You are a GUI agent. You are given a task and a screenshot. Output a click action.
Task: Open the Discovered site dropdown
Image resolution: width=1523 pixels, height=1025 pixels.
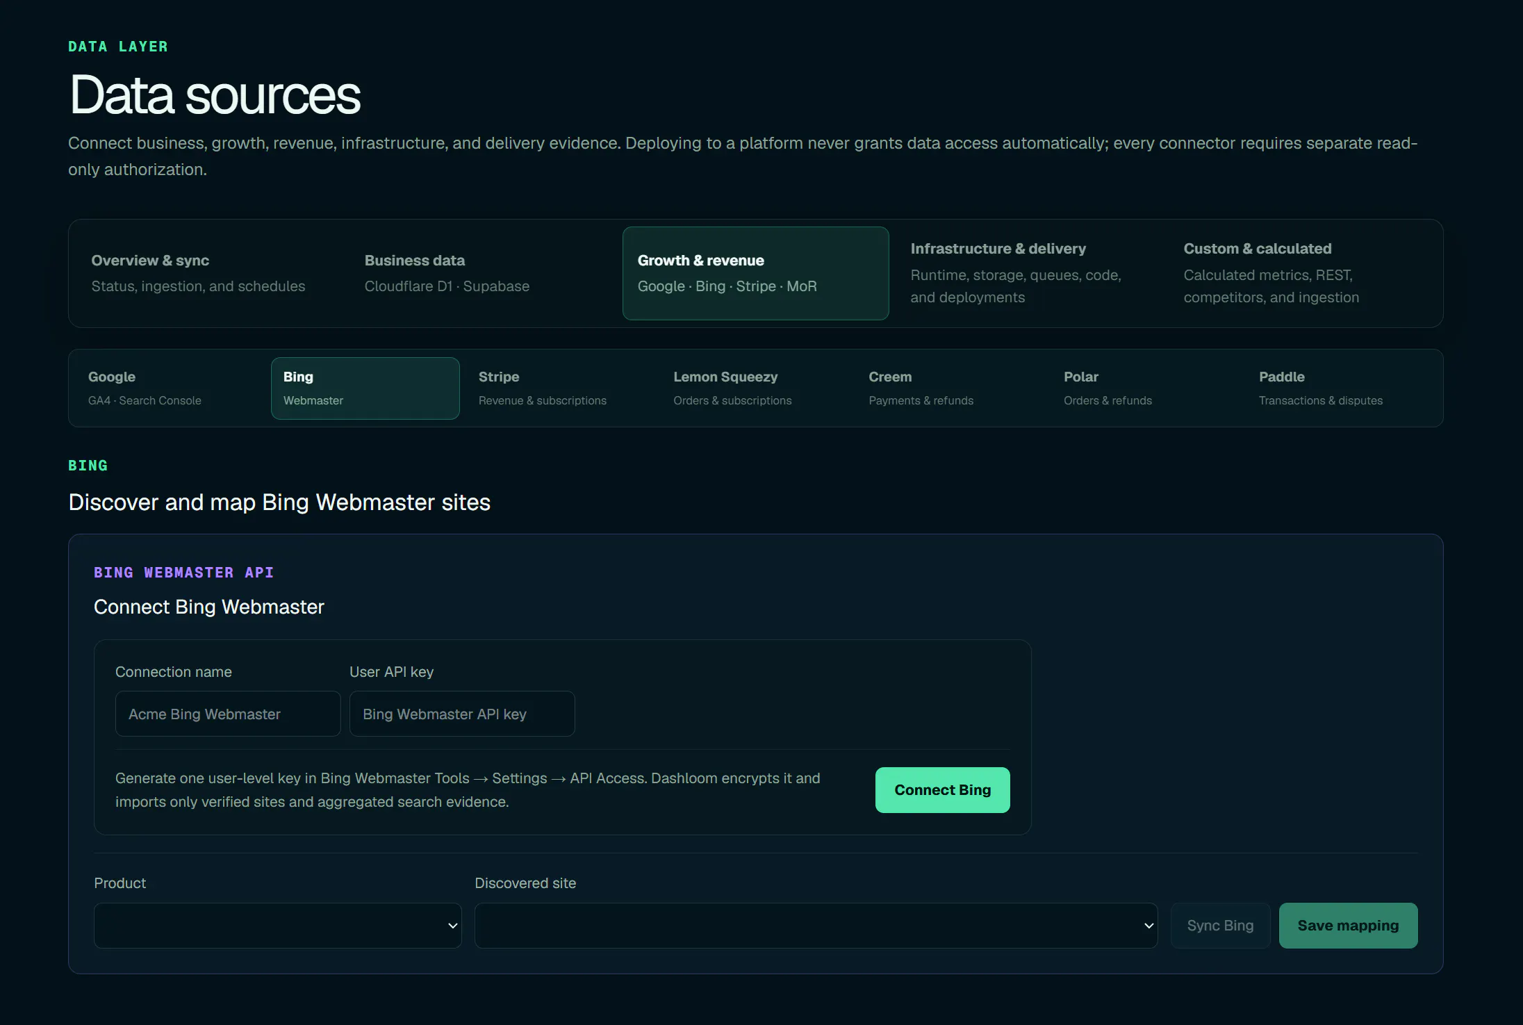(x=816, y=926)
